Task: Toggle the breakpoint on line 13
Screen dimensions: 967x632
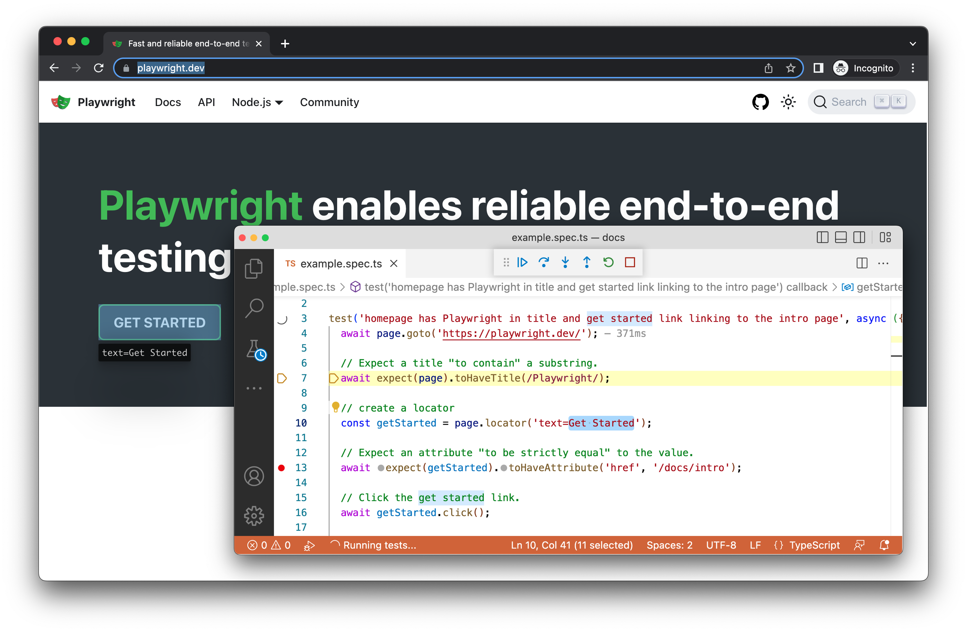Action: pyautogui.click(x=282, y=468)
